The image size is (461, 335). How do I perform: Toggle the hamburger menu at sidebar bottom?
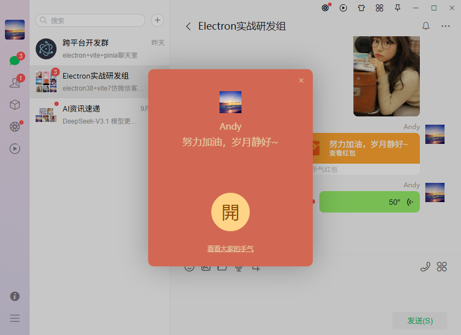click(15, 318)
